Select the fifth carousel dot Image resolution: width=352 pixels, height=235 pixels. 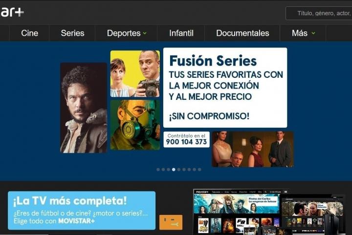point(179,169)
